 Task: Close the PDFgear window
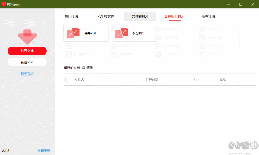point(252,4)
